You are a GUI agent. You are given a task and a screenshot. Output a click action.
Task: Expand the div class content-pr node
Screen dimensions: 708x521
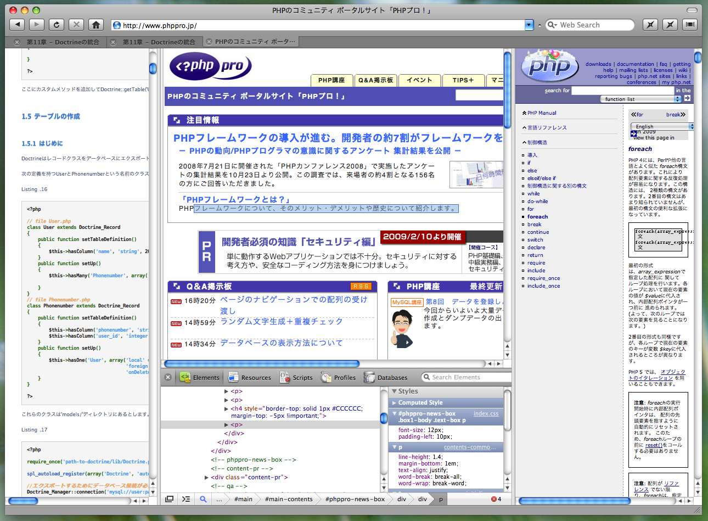click(x=206, y=478)
